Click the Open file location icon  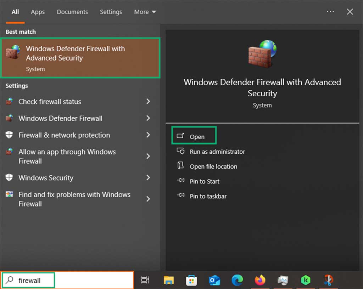tap(181, 166)
